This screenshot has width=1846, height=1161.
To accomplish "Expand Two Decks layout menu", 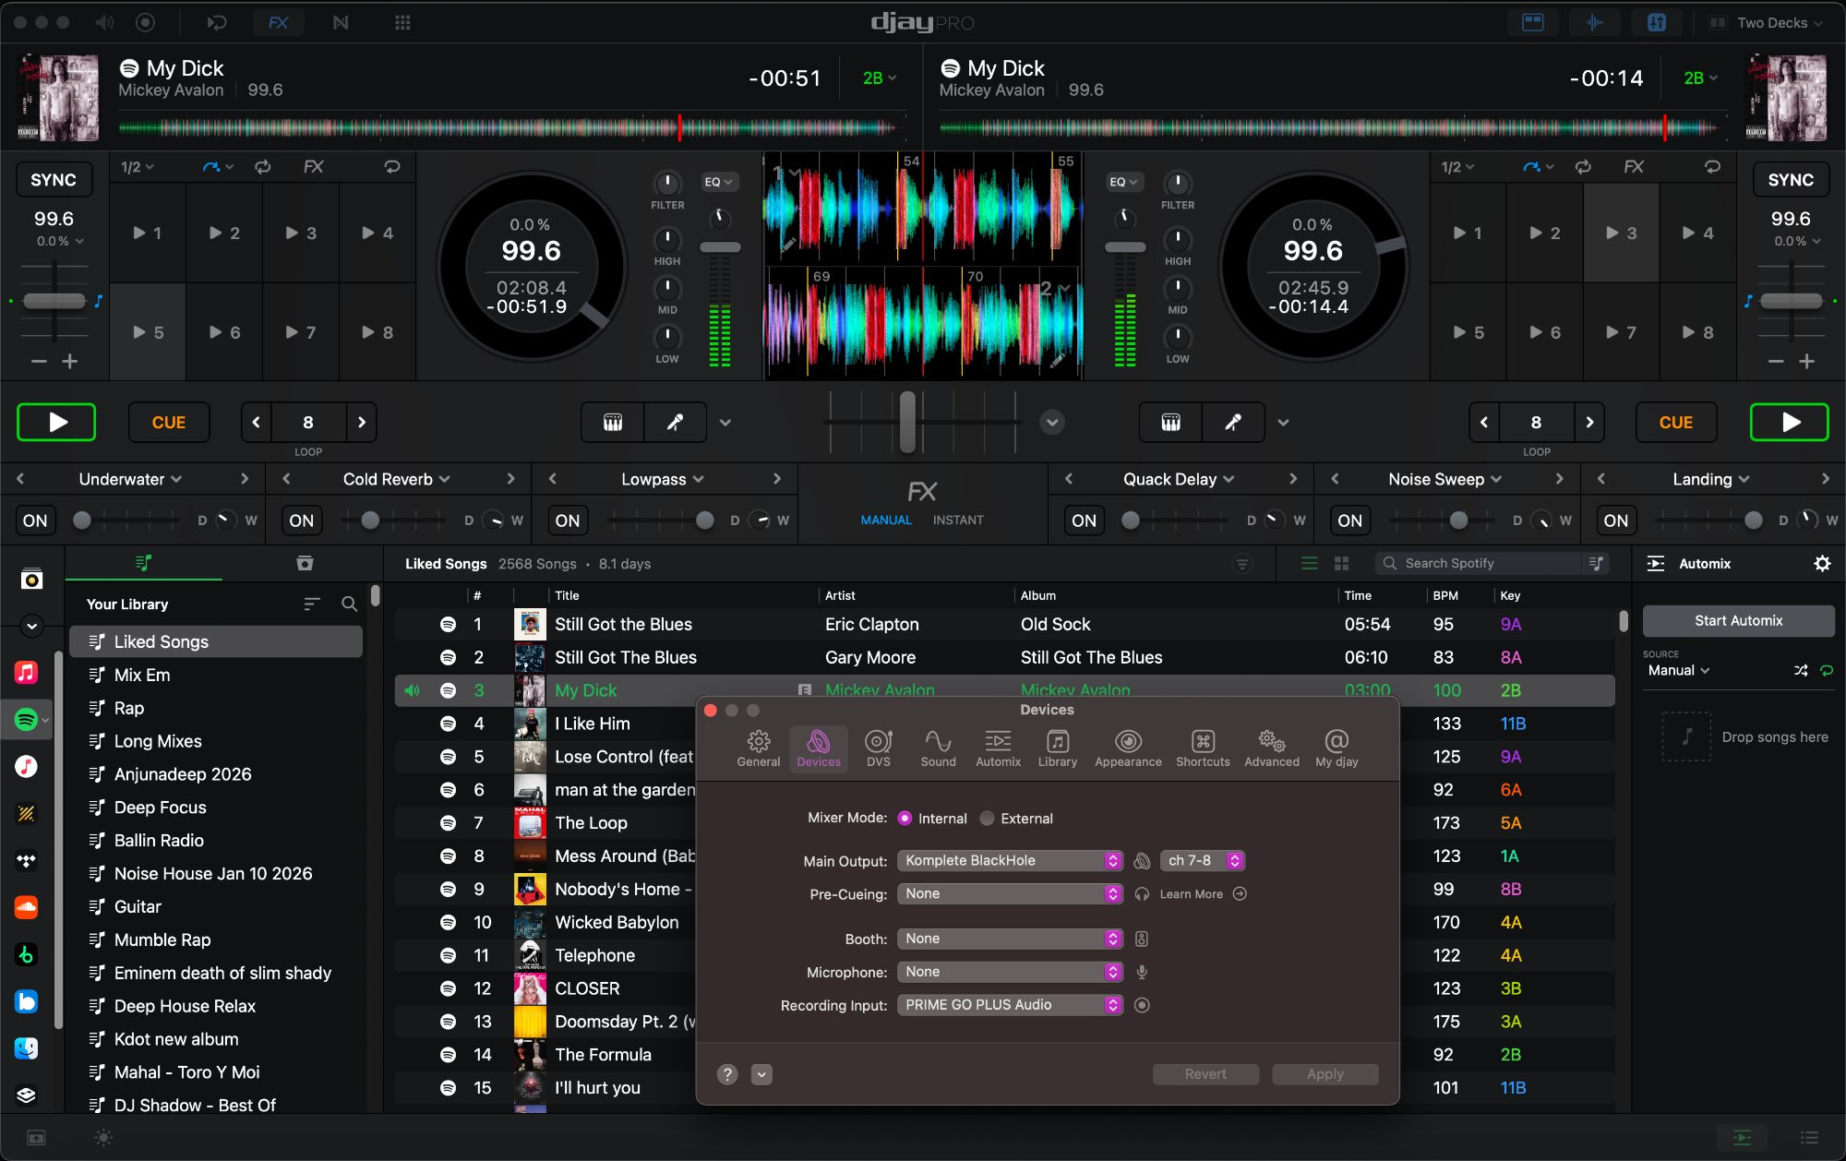I will click(1768, 22).
